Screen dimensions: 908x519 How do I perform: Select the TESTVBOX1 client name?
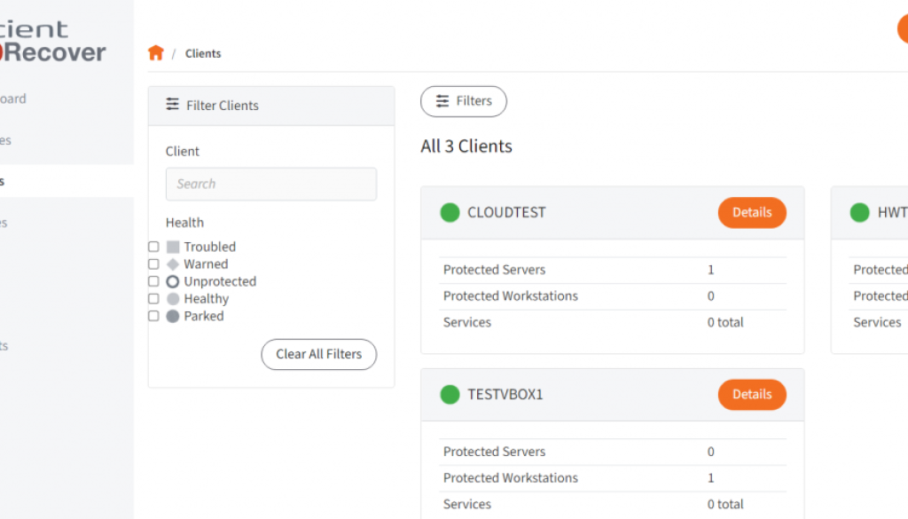click(505, 395)
